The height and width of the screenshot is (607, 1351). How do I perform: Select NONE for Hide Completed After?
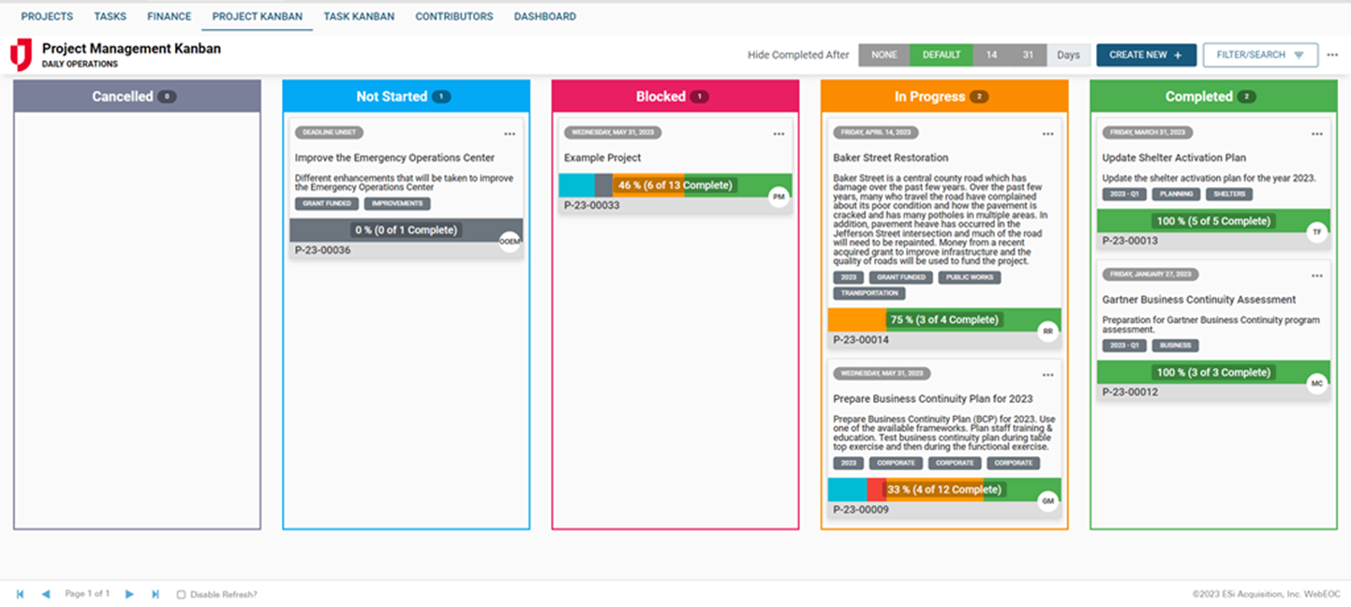tap(883, 54)
